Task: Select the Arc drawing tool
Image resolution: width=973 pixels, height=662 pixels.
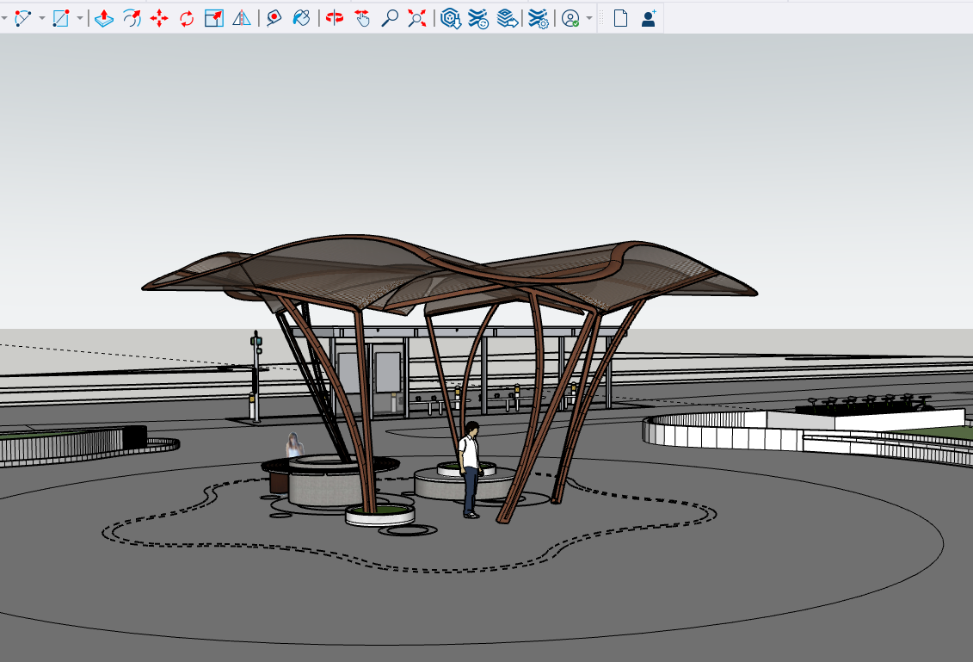Action: point(22,18)
